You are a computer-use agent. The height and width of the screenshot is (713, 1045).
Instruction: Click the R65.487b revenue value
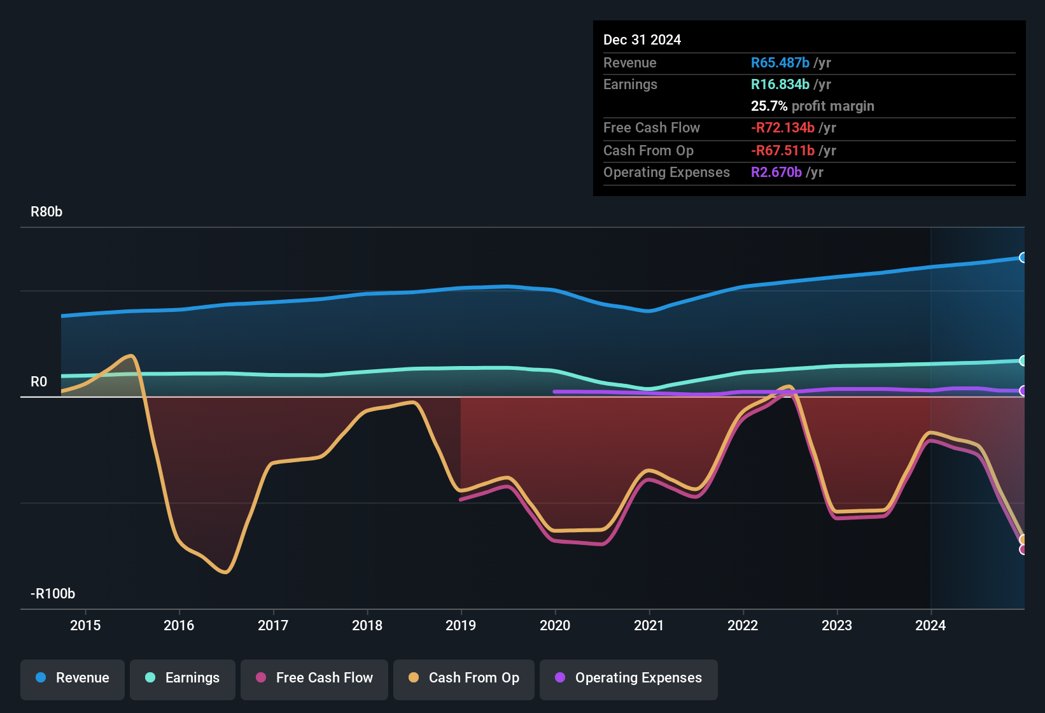click(780, 62)
